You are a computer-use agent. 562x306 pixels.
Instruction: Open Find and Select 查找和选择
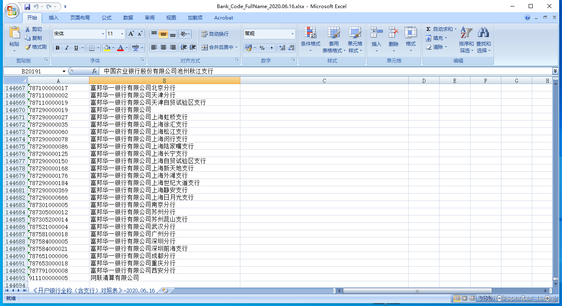click(x=484, y=40)
